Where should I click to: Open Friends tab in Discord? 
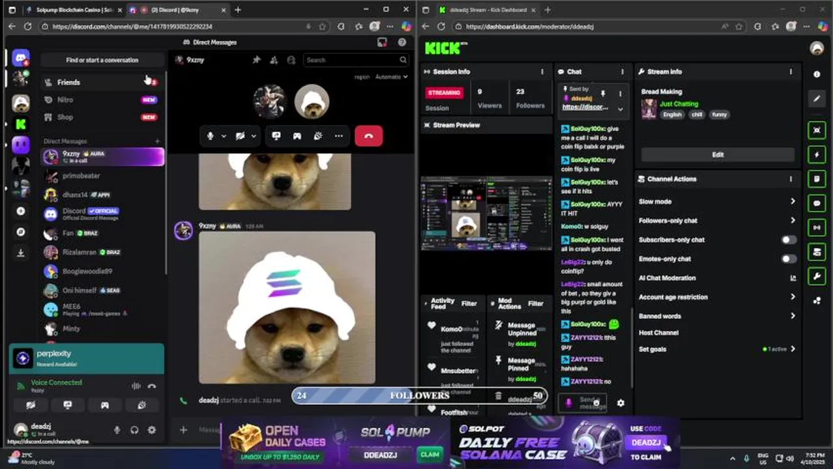pos(102,82)
